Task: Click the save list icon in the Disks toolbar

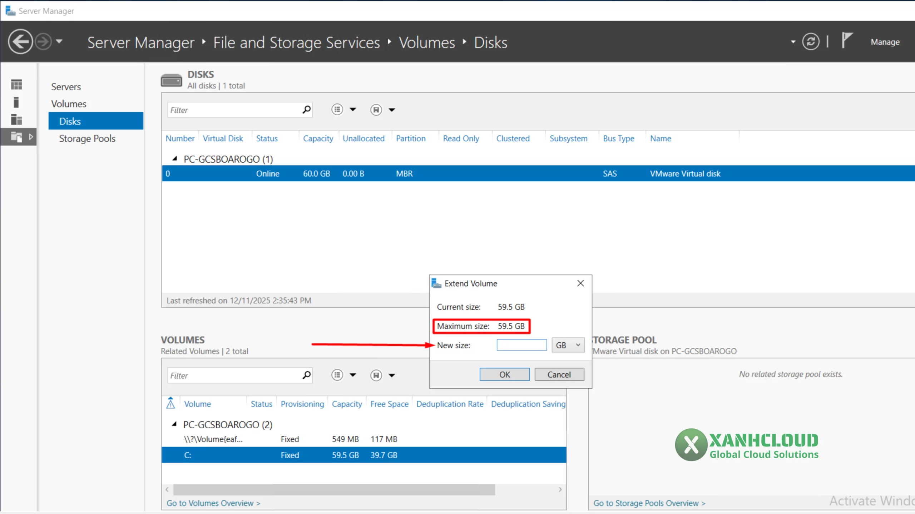Action: coord(376,110)
